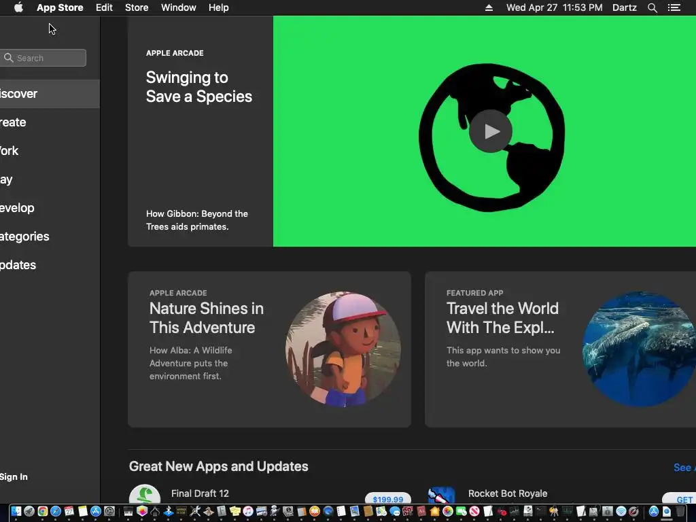Open Calendar from the Dock
The height and width of the screenshot is (522, 696).
(69, 511)
